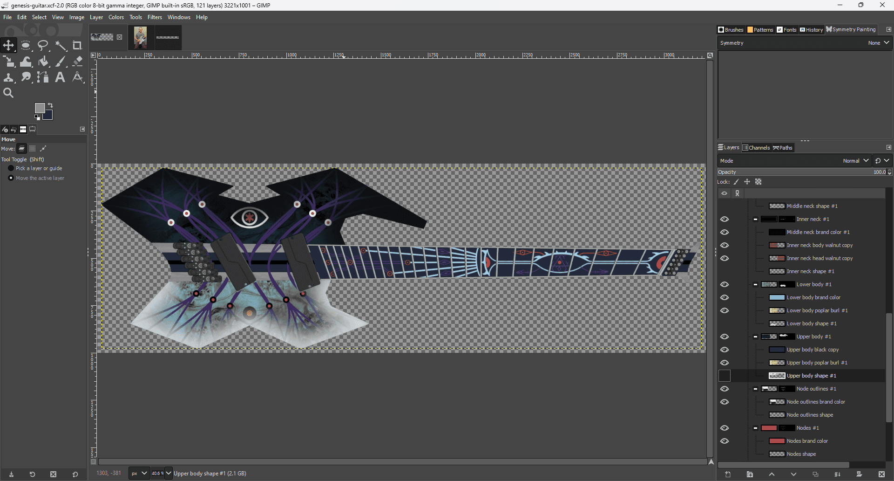
Task: Open the layer Mode dropdown
Action: 856,160
